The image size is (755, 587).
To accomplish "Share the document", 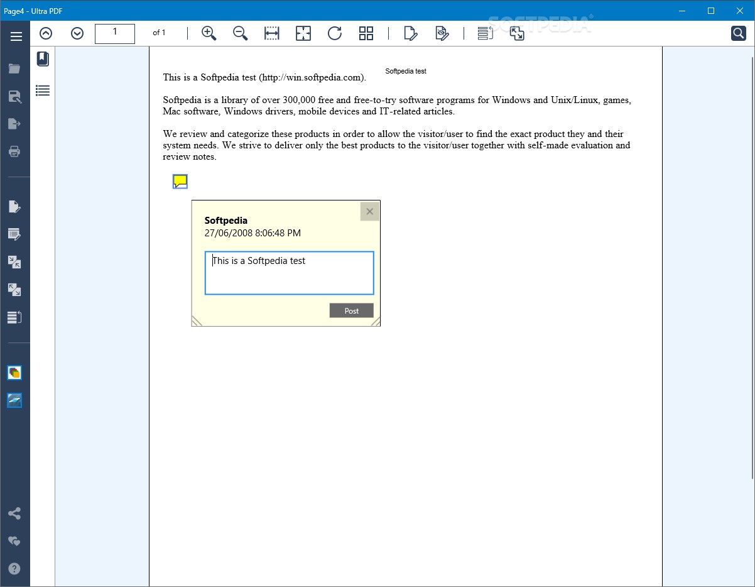I will point(14,513).
